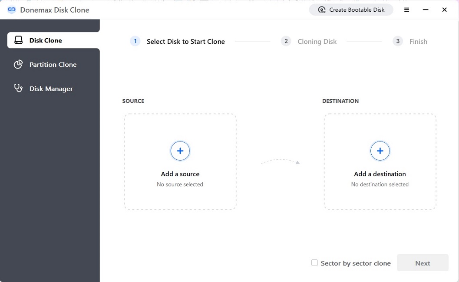Click the Disk Manager stethoscope icon

tap(18, 89)
